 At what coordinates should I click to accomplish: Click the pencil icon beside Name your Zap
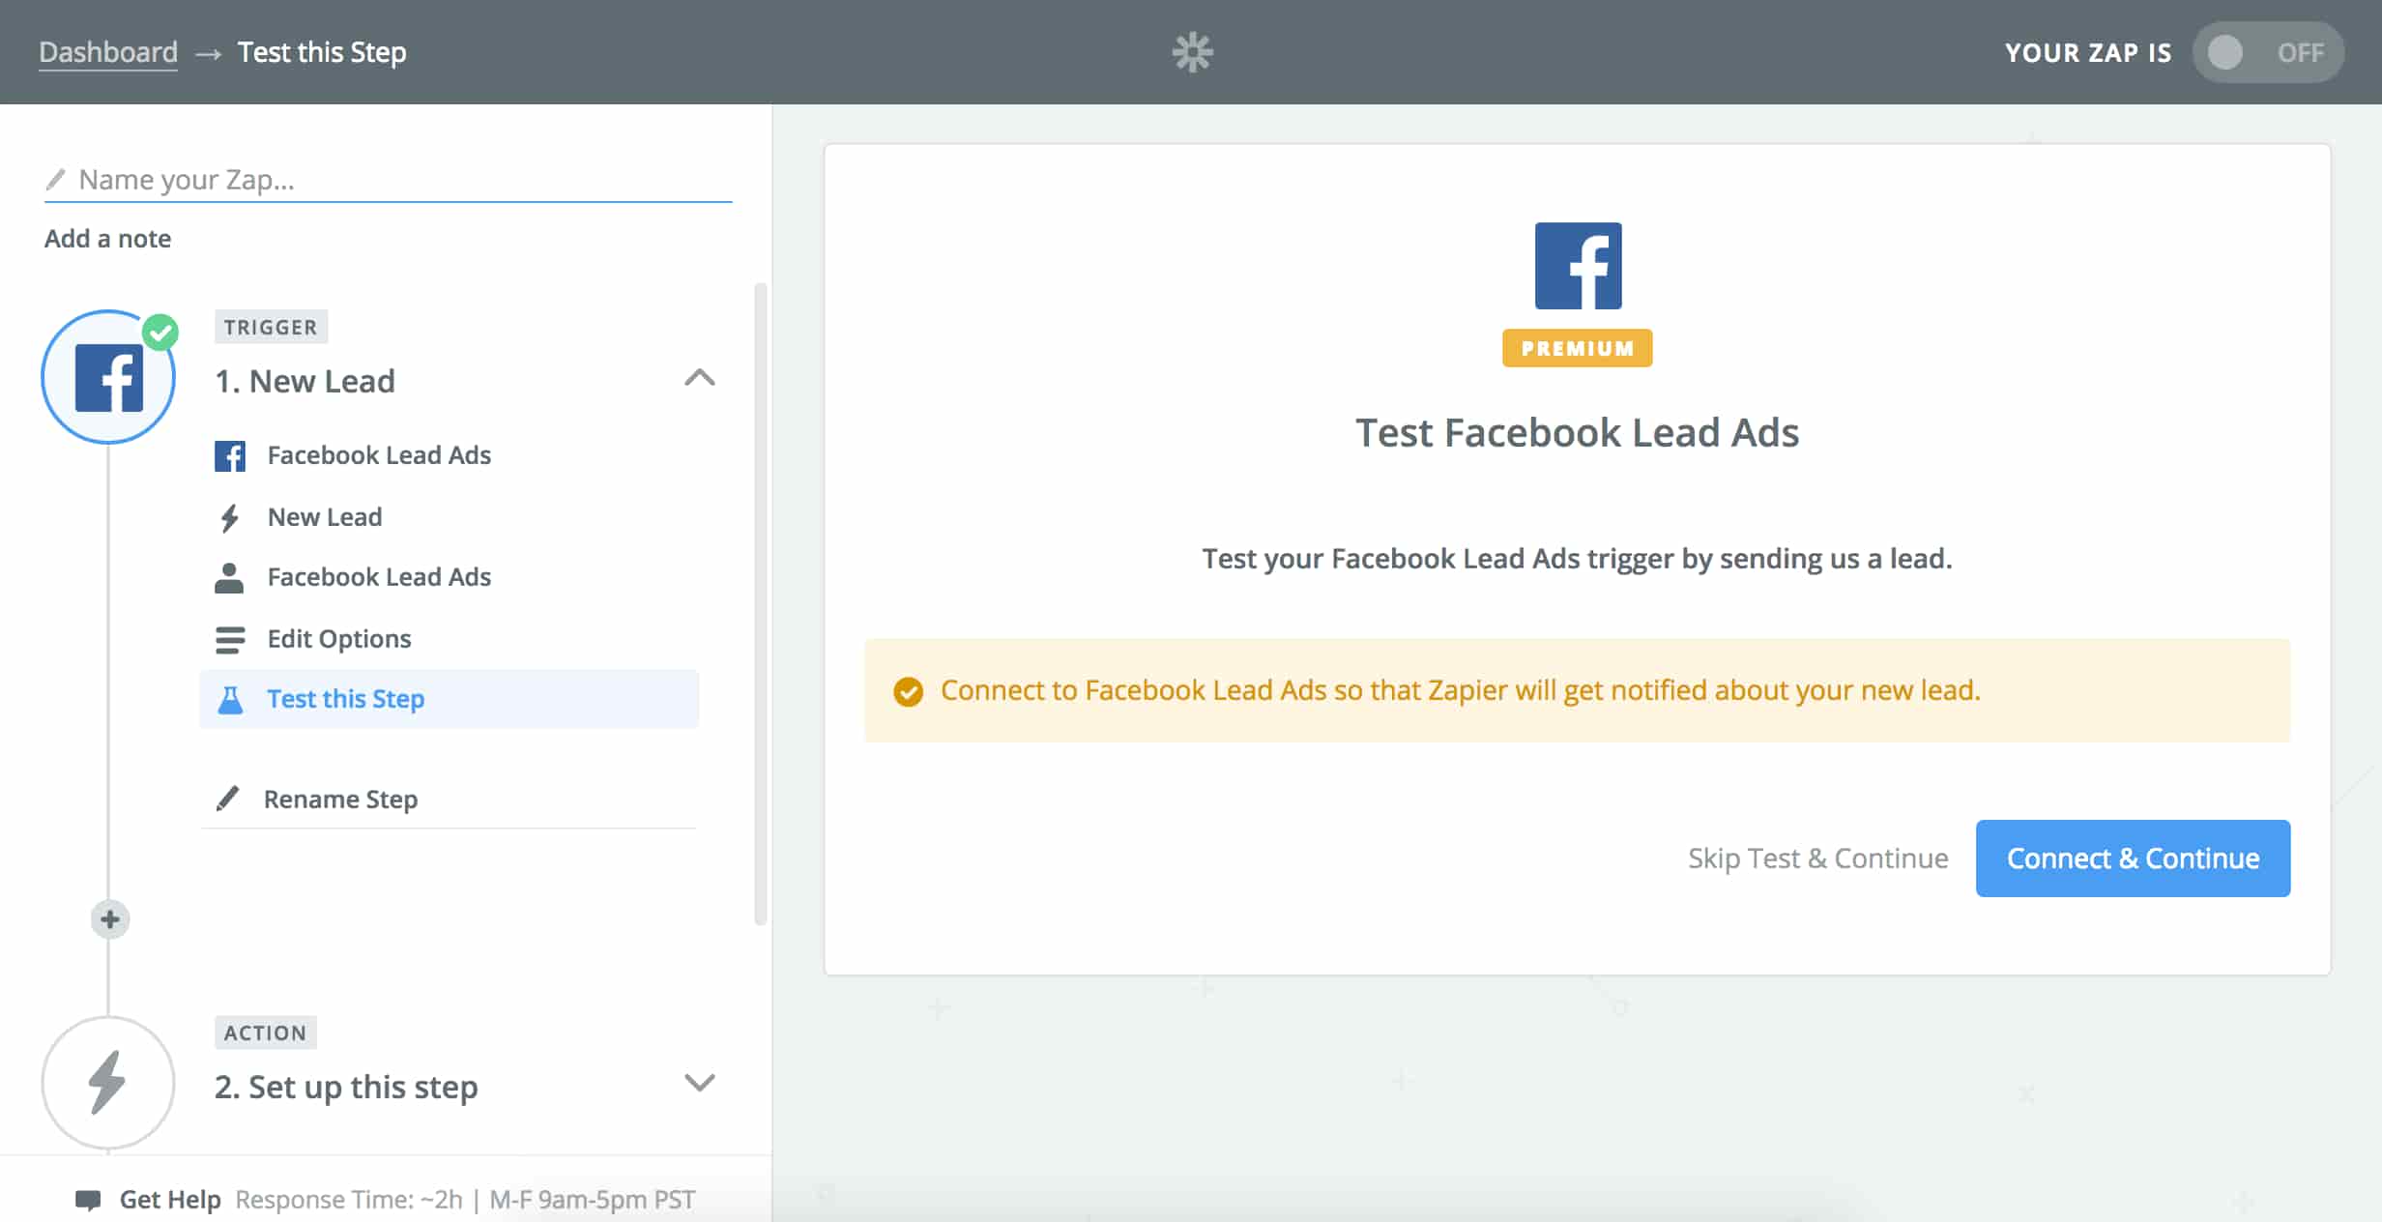click(x=56, y=179)
